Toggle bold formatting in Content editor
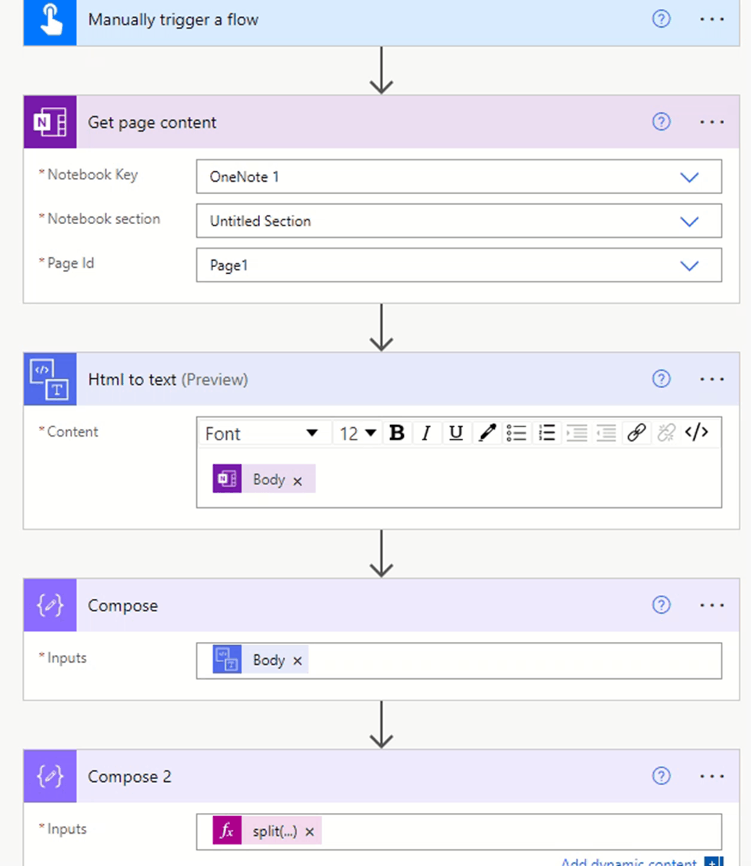The image size is (751, 866). pyautogui.click(x=396, y=432)
